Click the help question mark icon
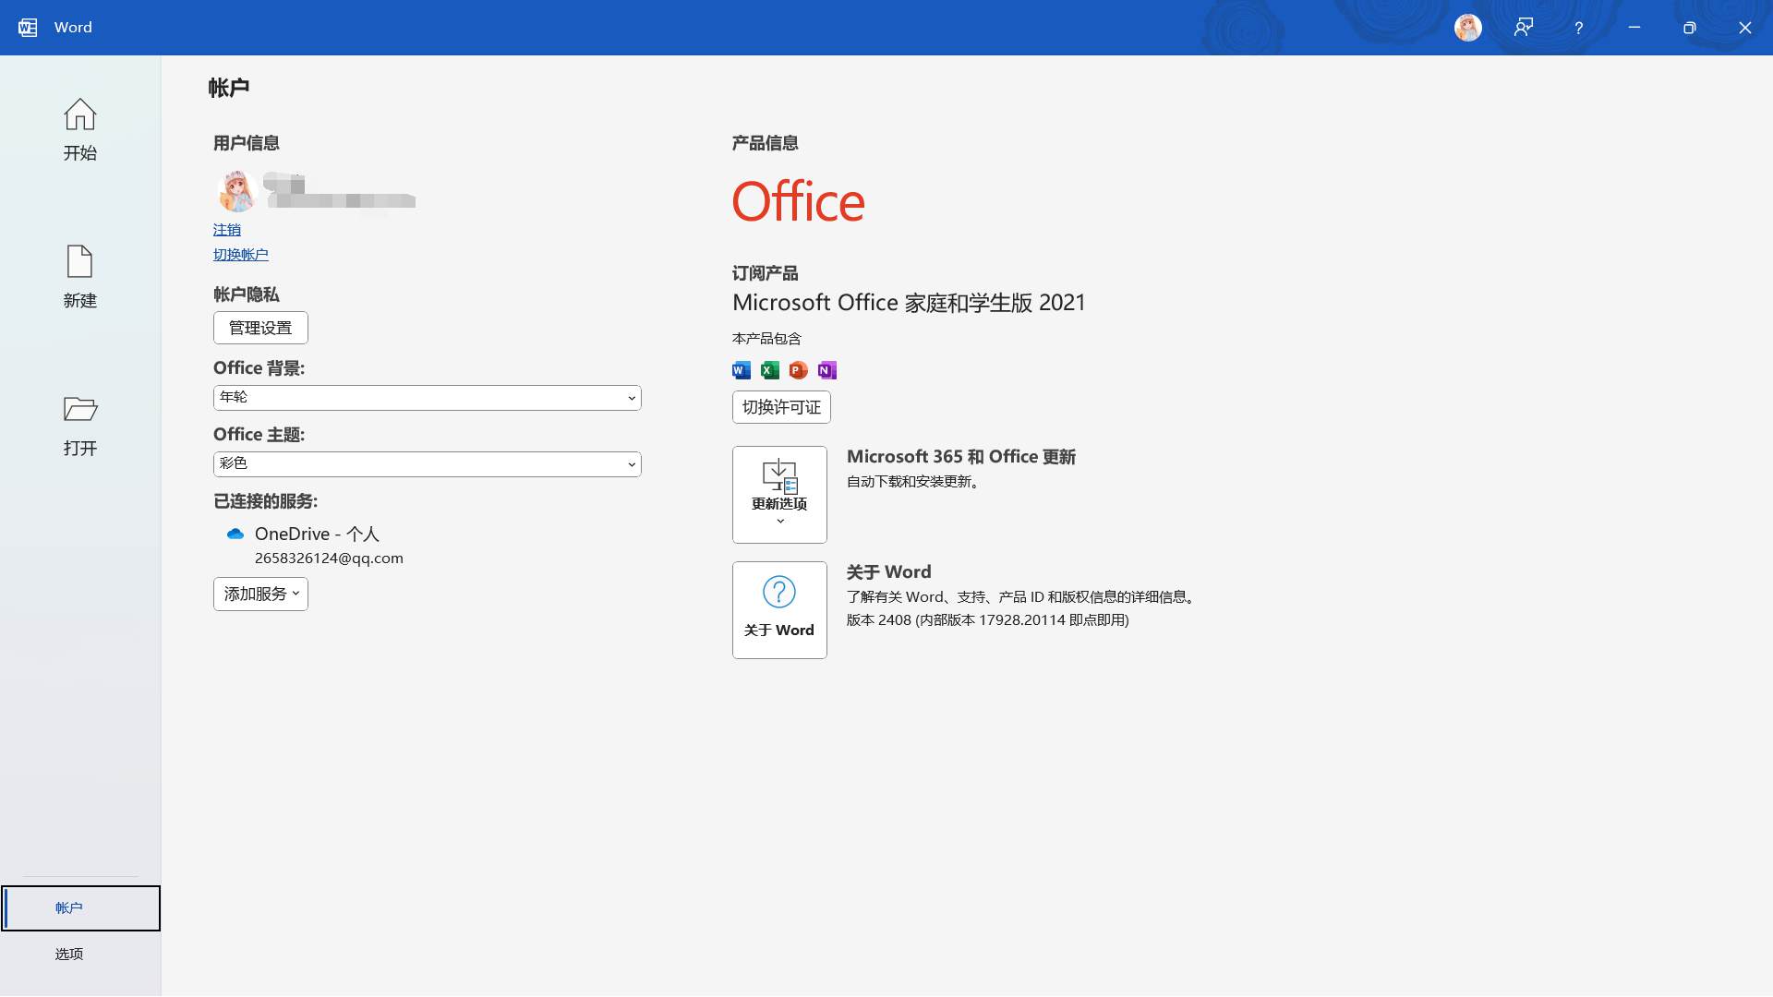 [x=1578, y=28]
